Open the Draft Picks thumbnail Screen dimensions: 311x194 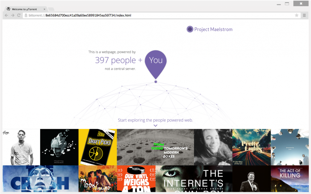point(97,147)
